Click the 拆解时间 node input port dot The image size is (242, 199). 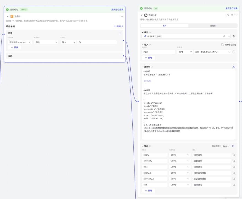click(x=138, y=101)
